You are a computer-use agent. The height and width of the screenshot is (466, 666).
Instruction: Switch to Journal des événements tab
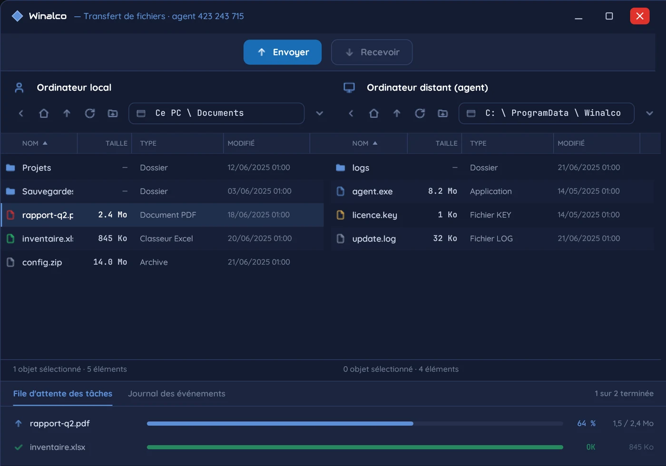[176, 393]
